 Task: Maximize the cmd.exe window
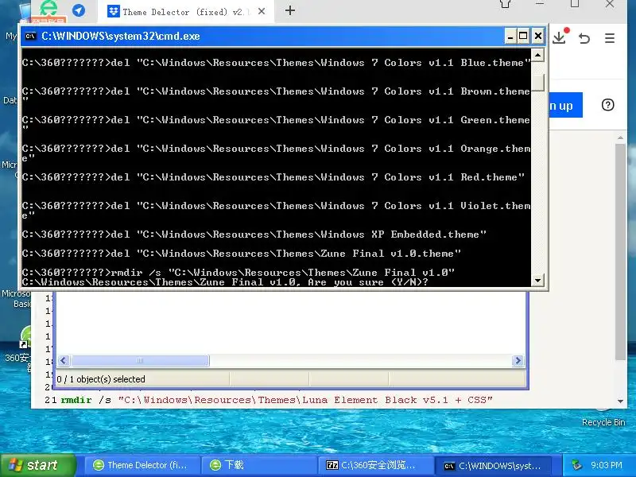[x=524, y=37]
